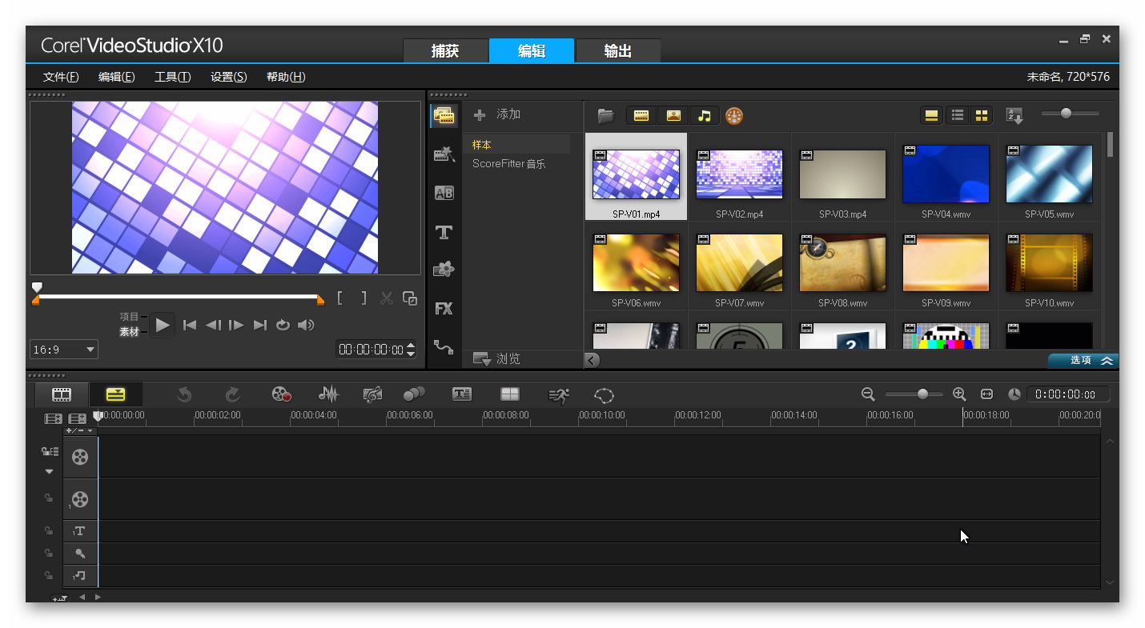Screen dimensions: 1145x628
Task: Open the Sound Mixer waveform tool
Action: click(328, 394)
